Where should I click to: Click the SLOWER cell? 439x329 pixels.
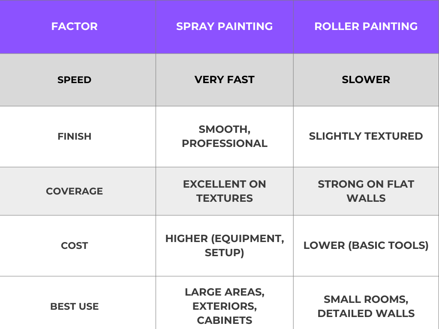[x=366, y=80]
